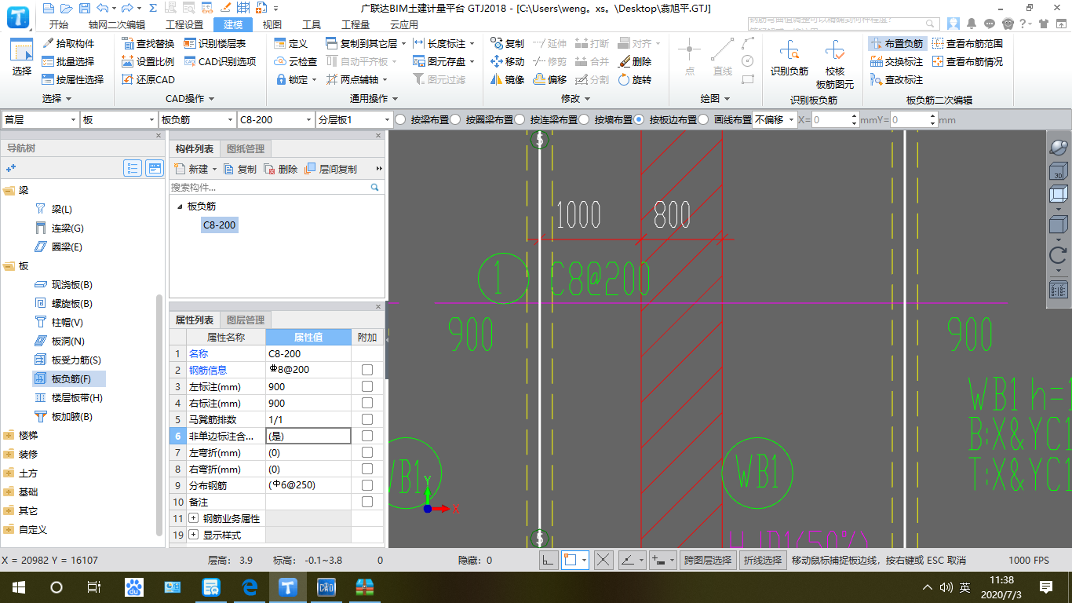Viewport: 1072px width, 603px height.
Task: Select the 批量选择 batch select tool
Action: 69,61
